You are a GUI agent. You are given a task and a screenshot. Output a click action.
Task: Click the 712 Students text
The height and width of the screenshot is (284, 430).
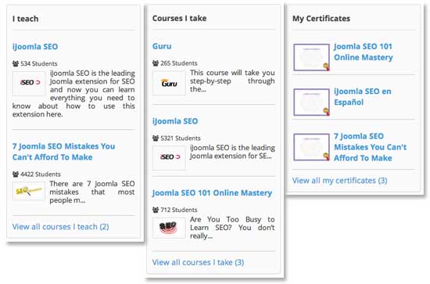pyautogui.click(x=179, y=210)
